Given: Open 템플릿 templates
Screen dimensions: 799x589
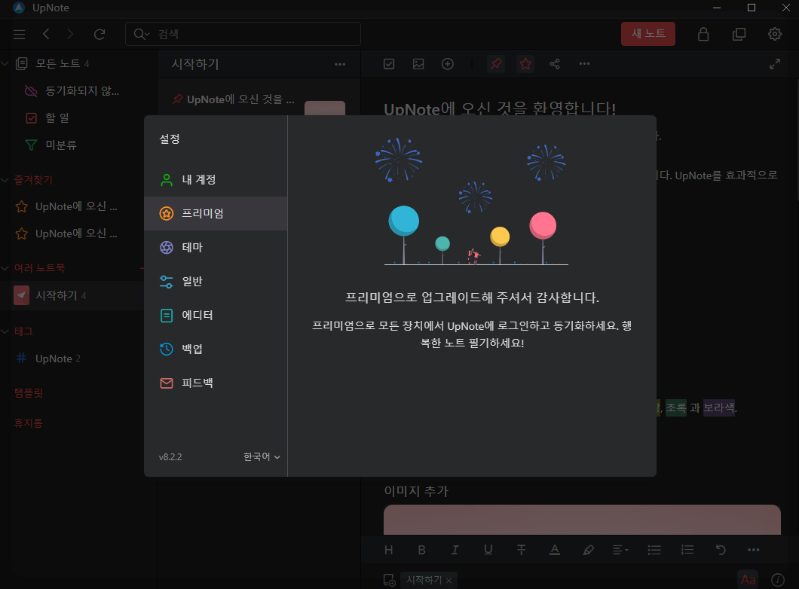Looking at the screenshot, I should tap(29, 393).
